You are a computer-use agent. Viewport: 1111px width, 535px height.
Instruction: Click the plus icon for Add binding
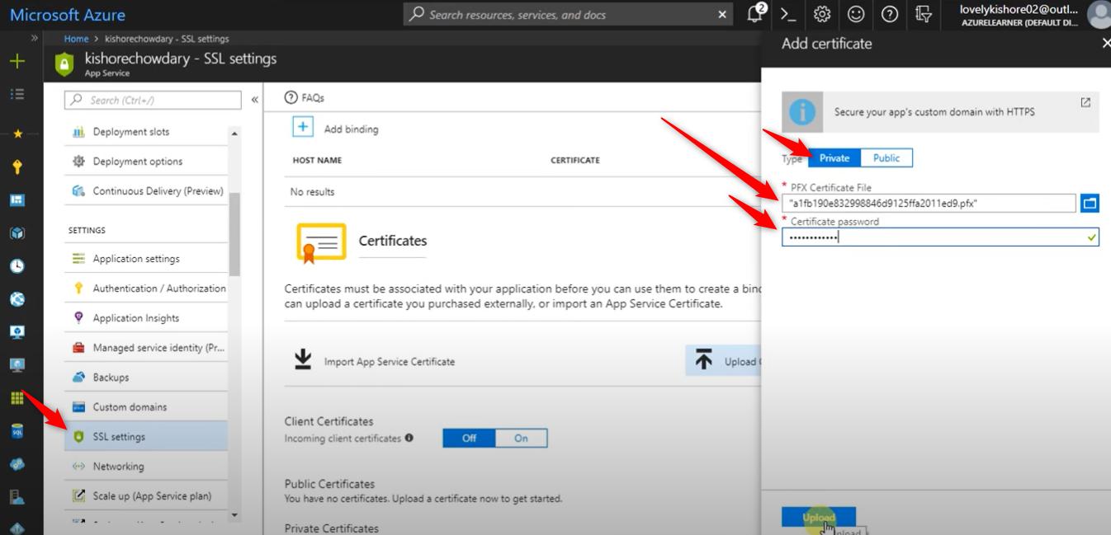pos(303,128)
